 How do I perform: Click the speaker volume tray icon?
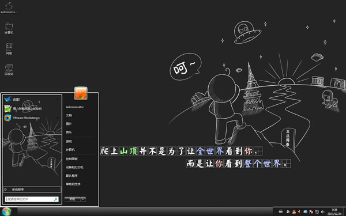(x=322, y=212)
